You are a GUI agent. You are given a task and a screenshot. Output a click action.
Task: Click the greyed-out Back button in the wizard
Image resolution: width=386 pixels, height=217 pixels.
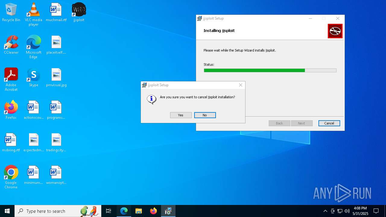click(x=279, y=123)
